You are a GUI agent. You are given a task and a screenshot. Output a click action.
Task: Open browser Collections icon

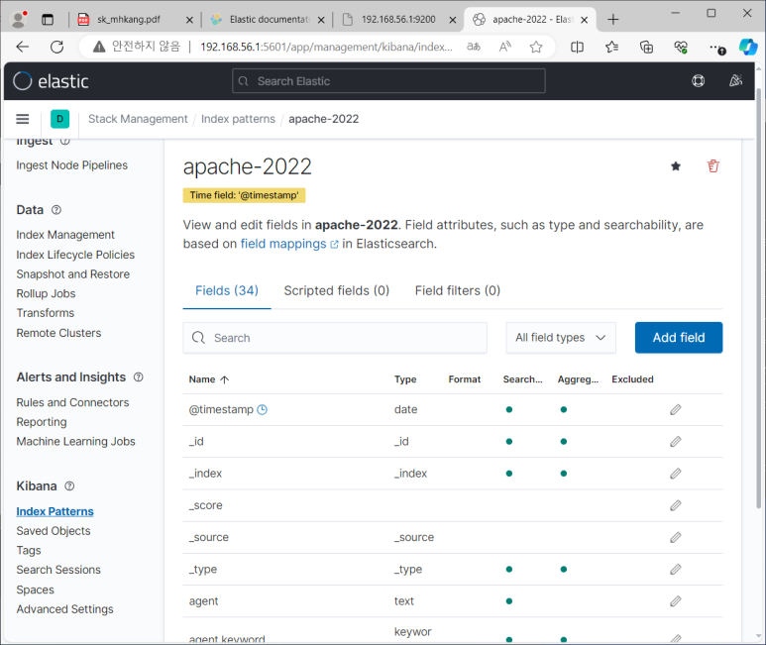(x=646, y=47)
